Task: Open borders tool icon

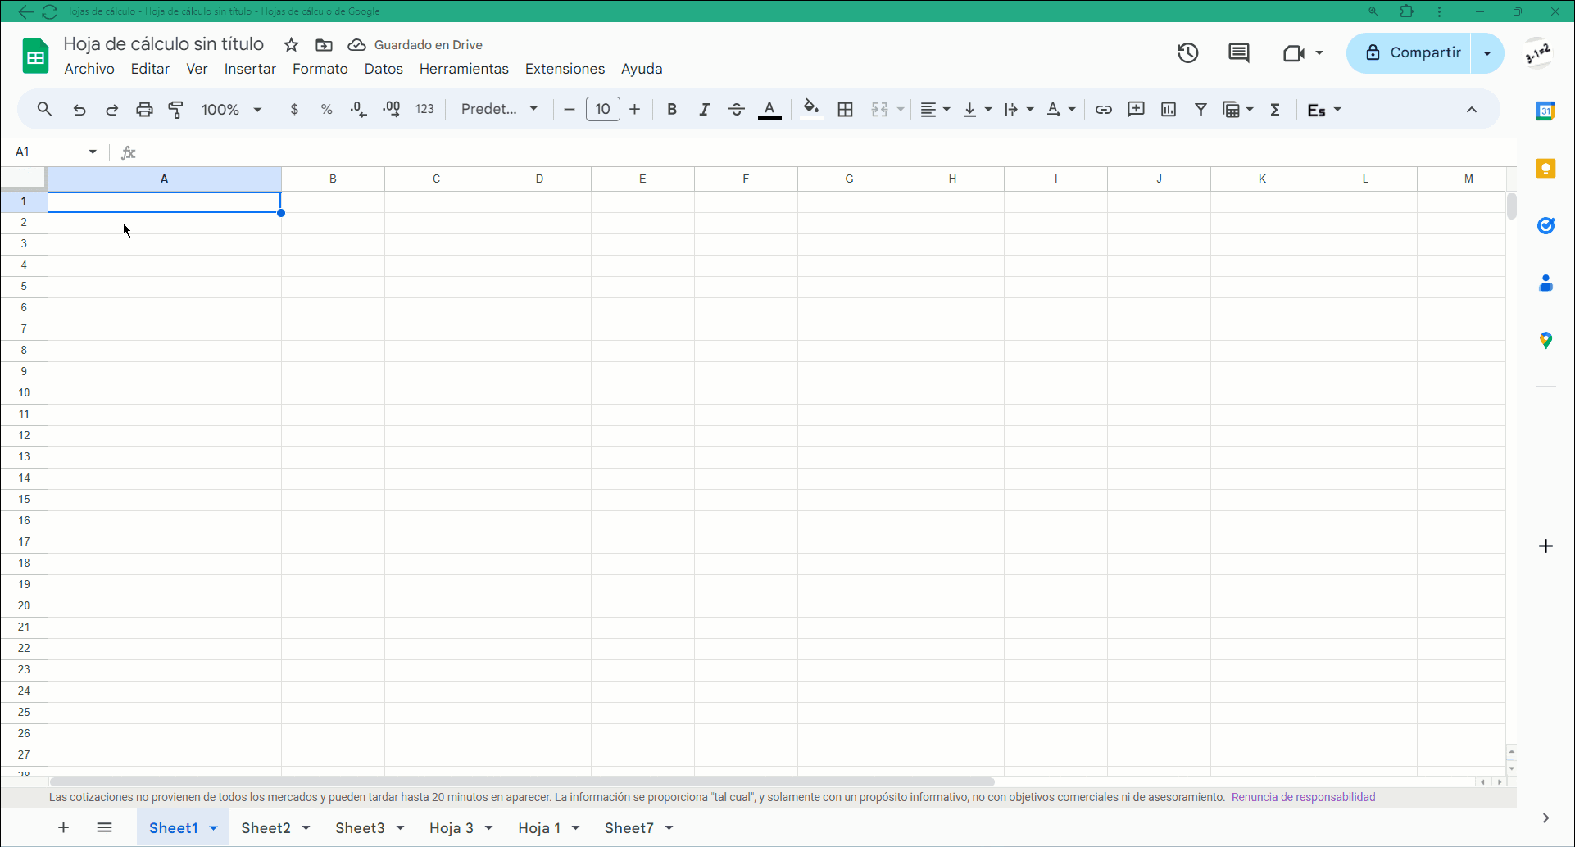Action: [846, 110]
